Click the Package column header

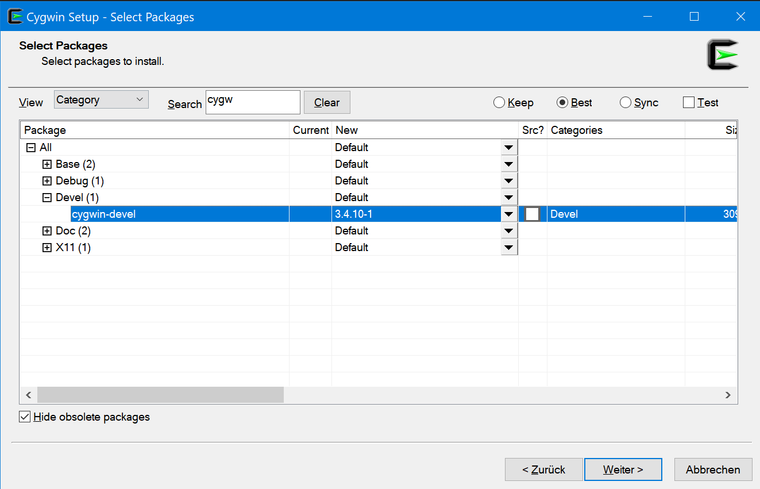[155, 130]
